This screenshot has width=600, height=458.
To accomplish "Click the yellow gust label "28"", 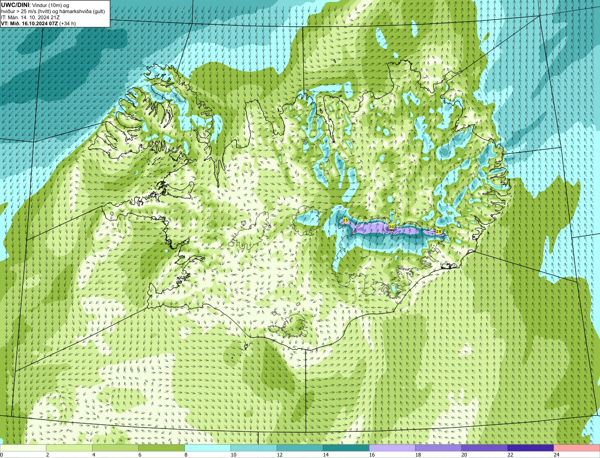I will point(439,231).
